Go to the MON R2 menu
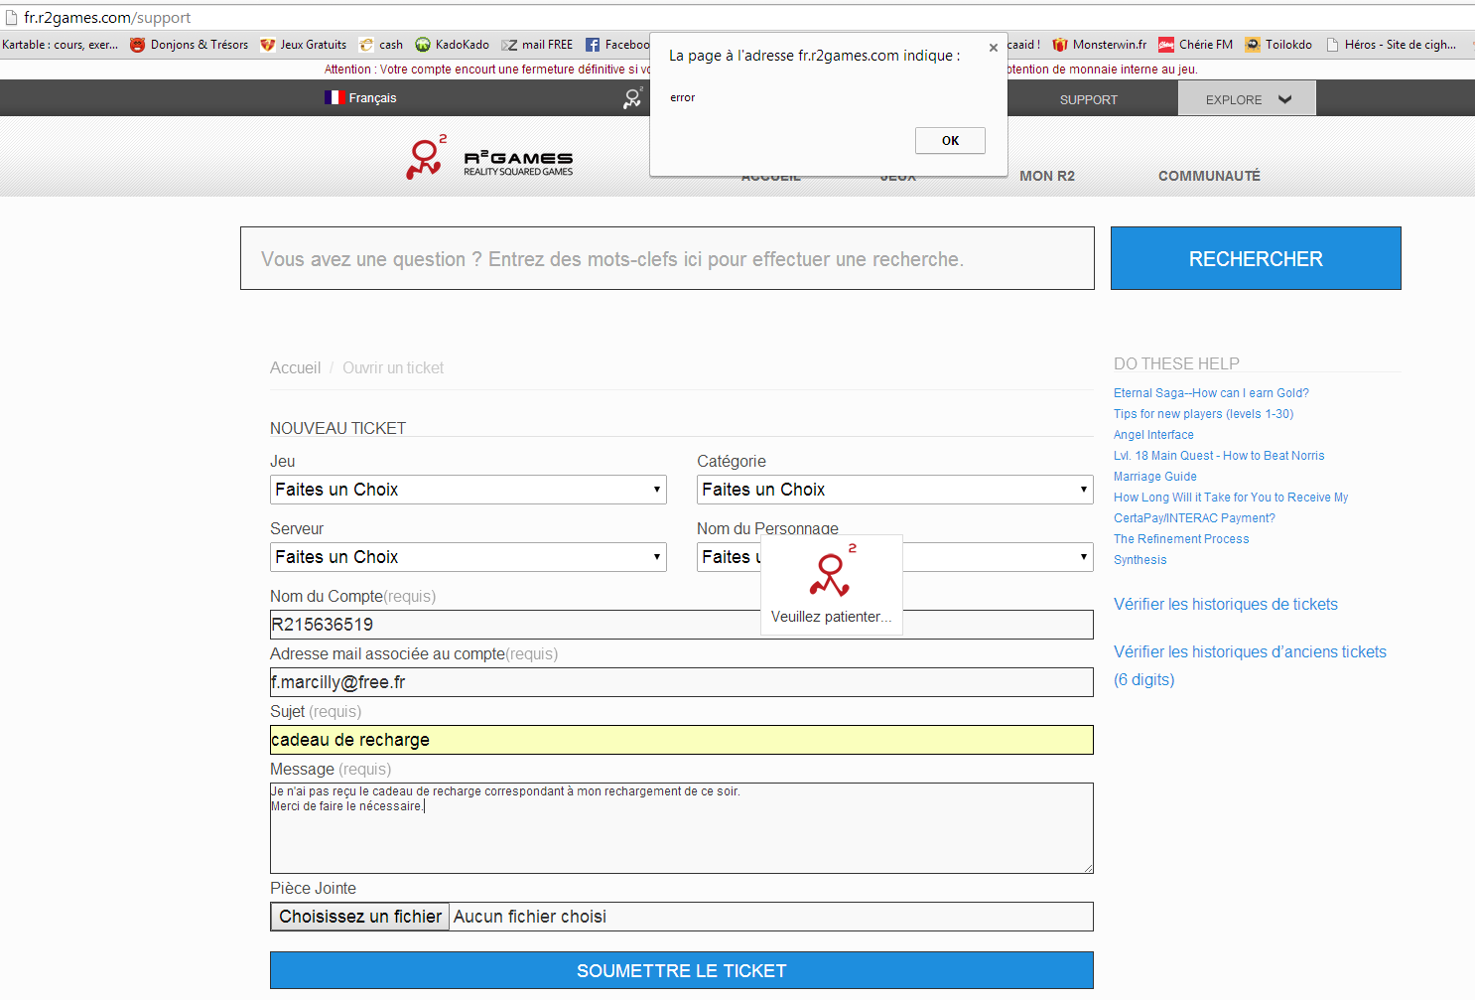1475x1000 pixels. point(1046,176)
